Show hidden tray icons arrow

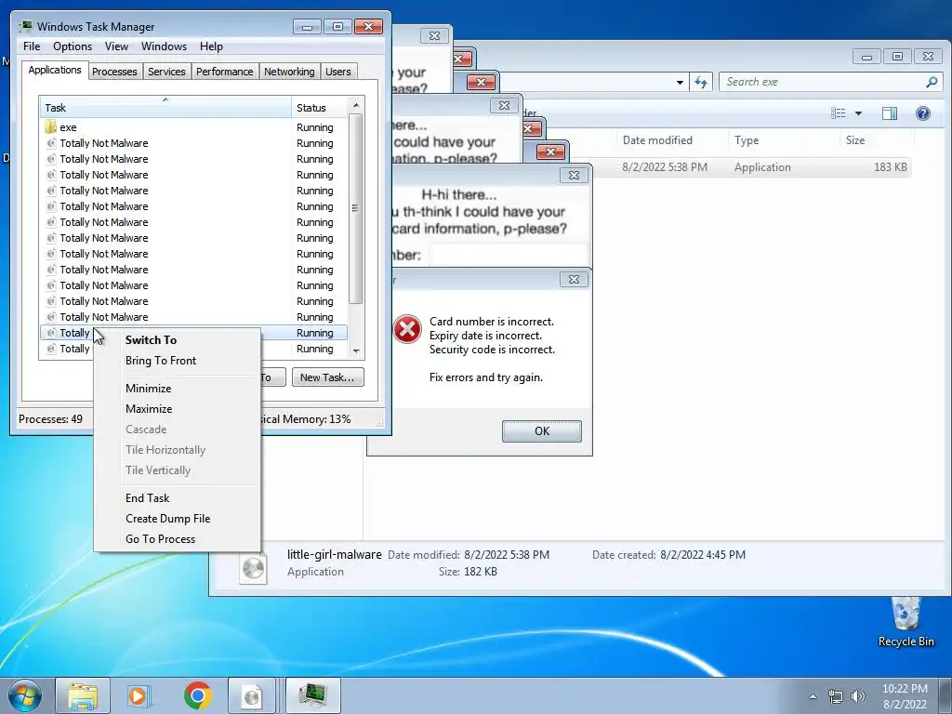click(x=813, y=696)
